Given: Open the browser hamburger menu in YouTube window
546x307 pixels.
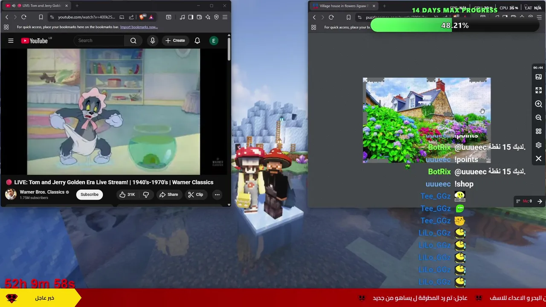Looking at the screenshot, I should 225,17.
